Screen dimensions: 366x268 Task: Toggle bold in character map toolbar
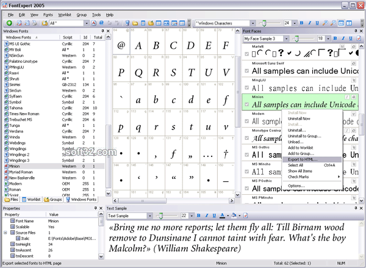301,23
